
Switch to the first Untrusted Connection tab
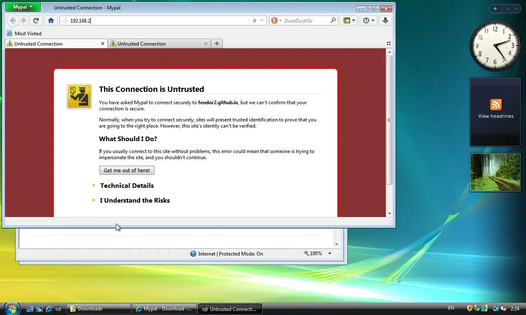pyautogui.click(x=56, y=43)
